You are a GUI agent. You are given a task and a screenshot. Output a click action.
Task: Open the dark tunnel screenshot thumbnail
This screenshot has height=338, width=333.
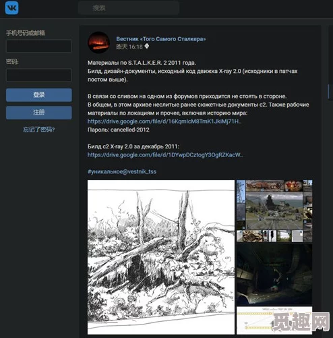274,275
